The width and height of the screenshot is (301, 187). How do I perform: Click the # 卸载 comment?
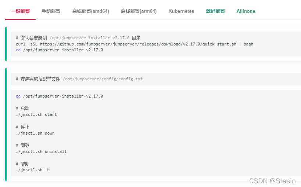pyautogui.click(x=22, y=146)
